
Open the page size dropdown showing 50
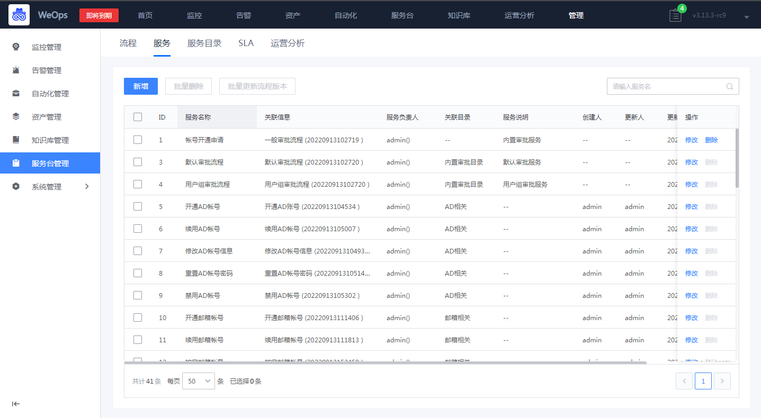click(199, 381)
